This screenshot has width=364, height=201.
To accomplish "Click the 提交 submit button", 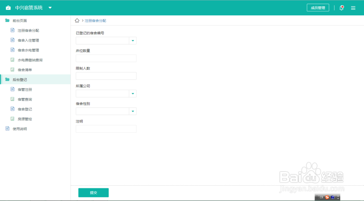I will 94,193.
